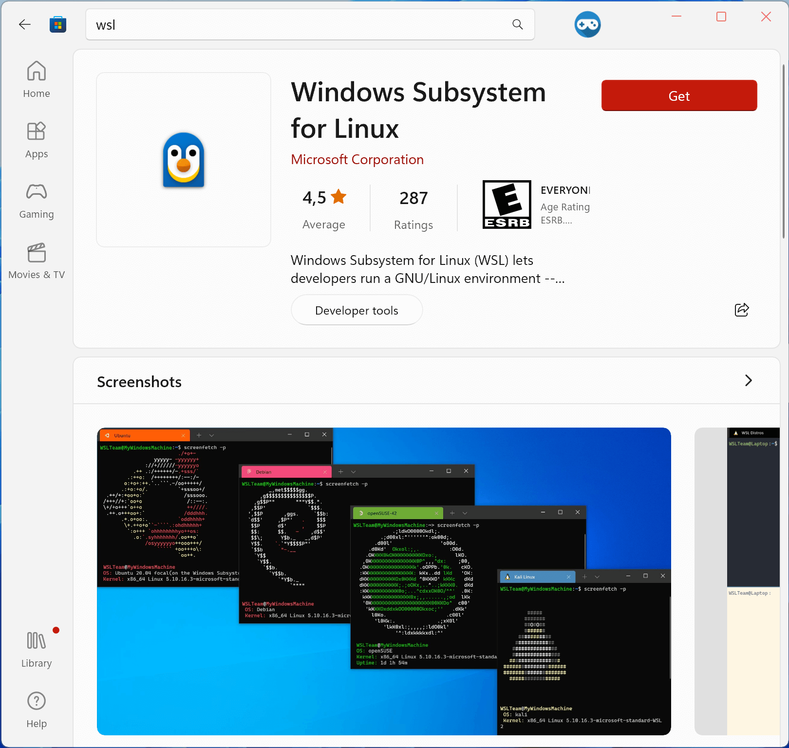The height and width of the screenshot is (748, 789).
Task: Click the share icon for the app
Action: (742, 310)
